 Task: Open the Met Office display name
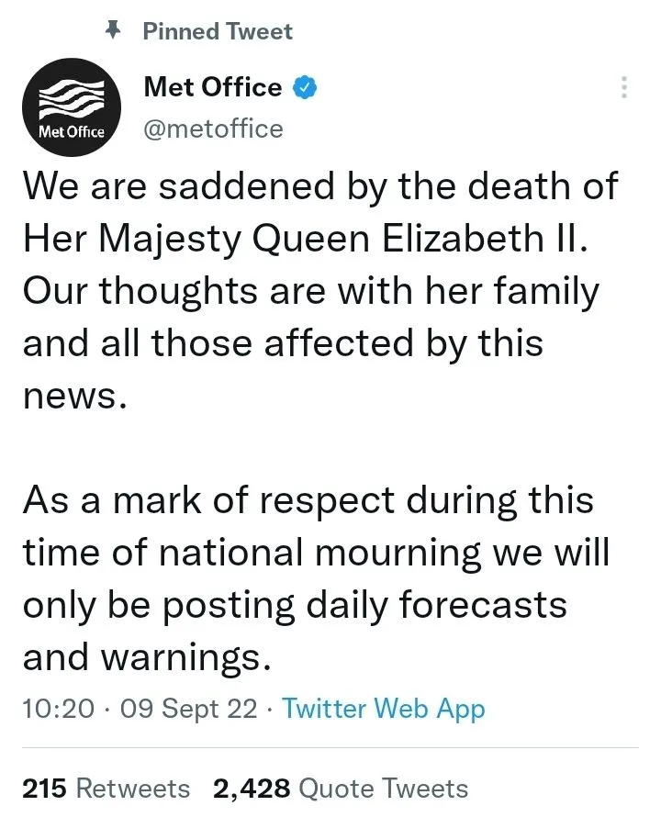(213, 87)
